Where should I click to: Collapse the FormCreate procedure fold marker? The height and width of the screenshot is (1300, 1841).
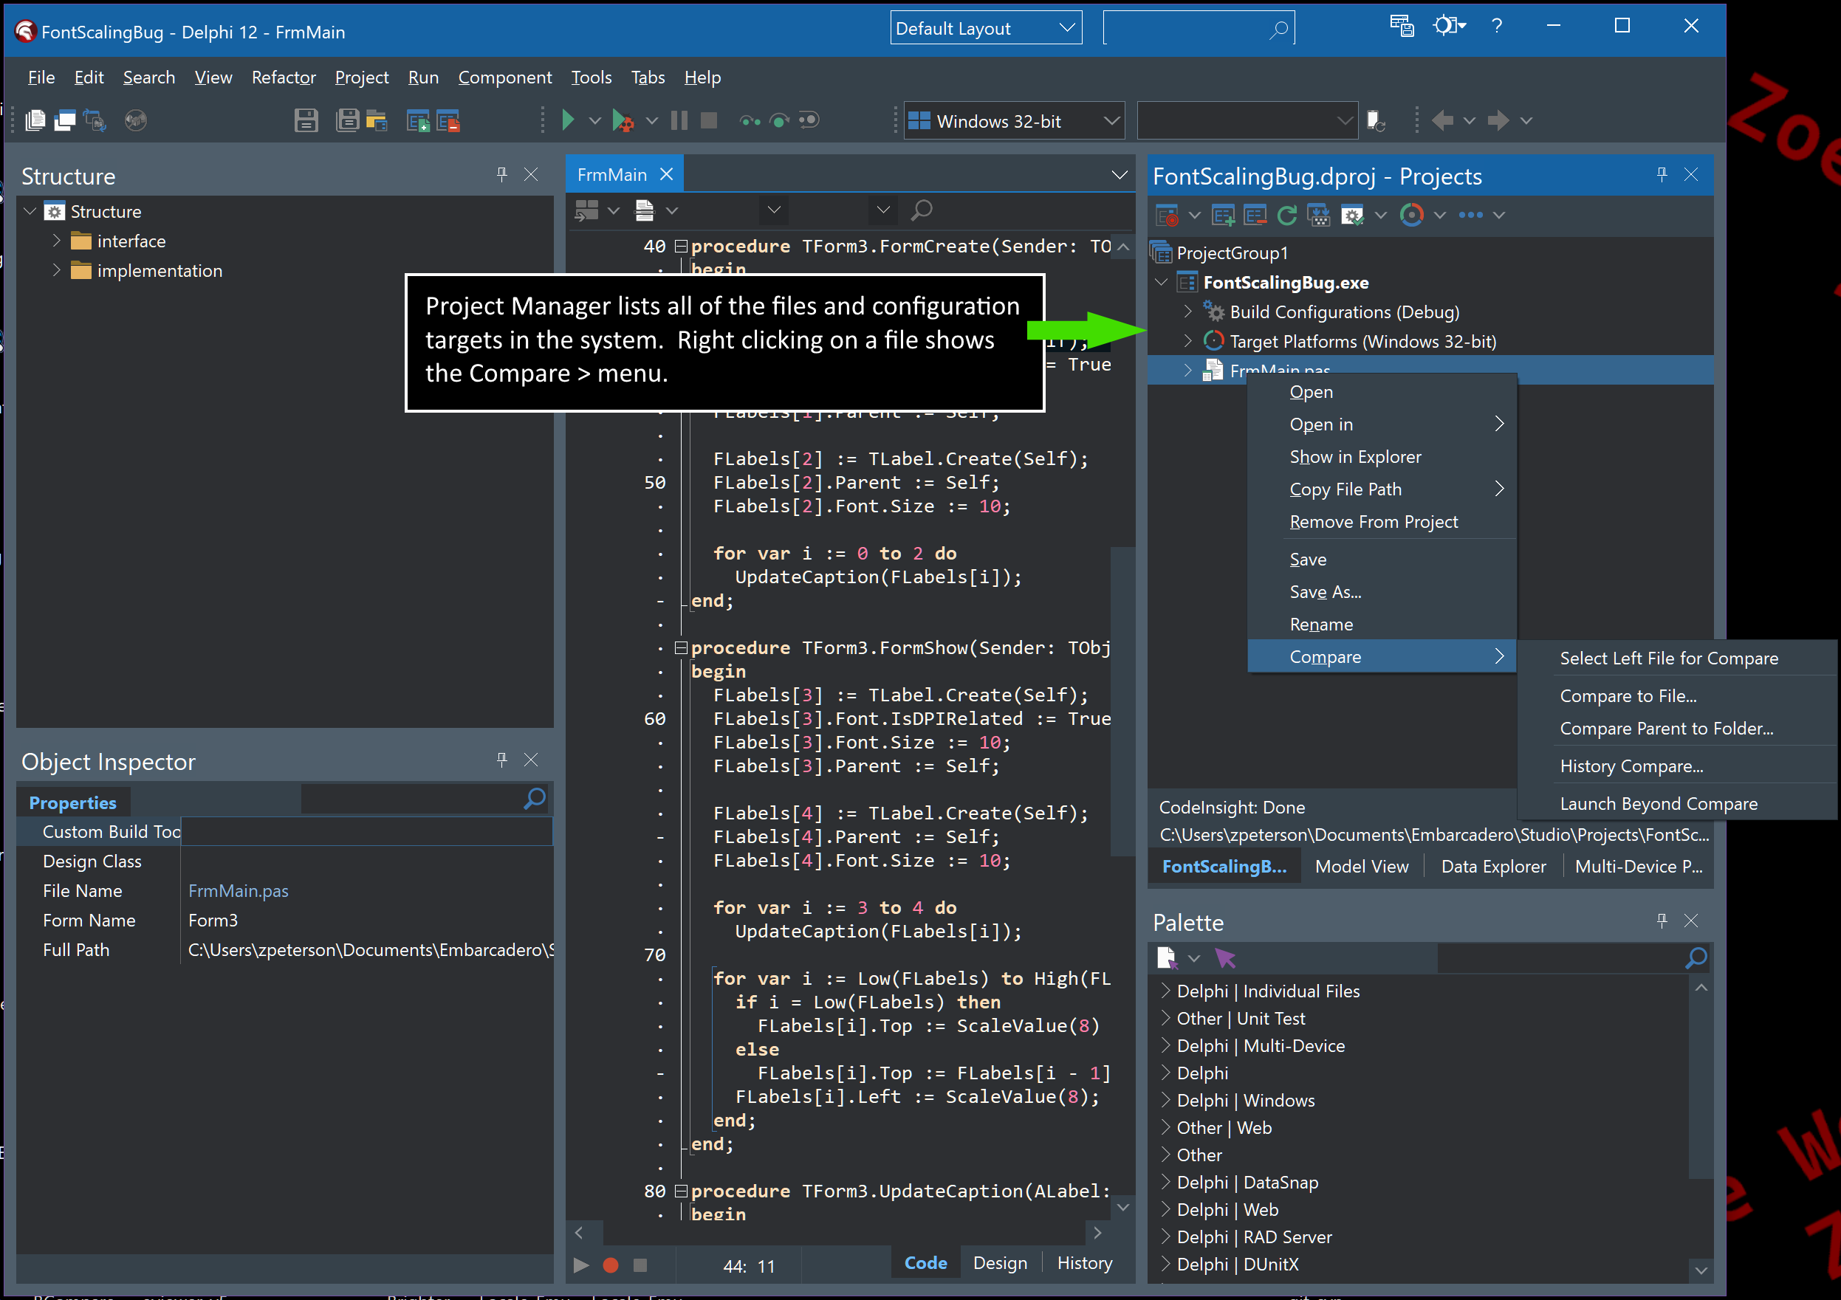click(681, 246)
